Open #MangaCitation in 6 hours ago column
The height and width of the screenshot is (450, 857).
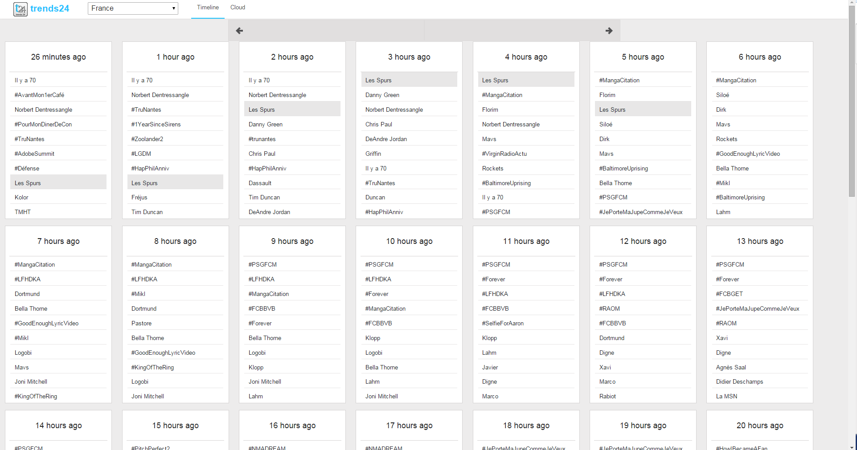[736, 80]
